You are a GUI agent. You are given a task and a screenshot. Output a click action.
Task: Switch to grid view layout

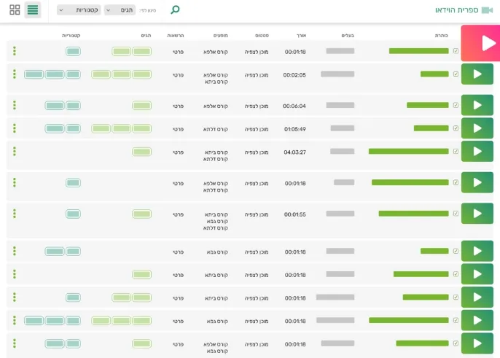tap(15, 10)
